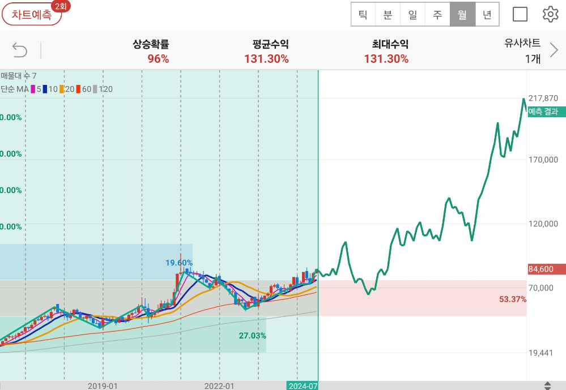Click the 2024-07 date marker

click(303, 385)
